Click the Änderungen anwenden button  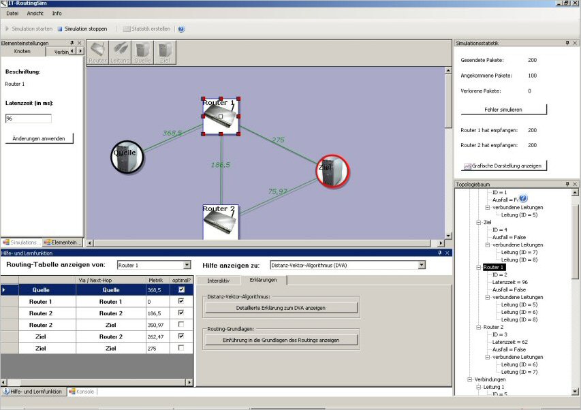pyautogui.click(x=39, y=138)
